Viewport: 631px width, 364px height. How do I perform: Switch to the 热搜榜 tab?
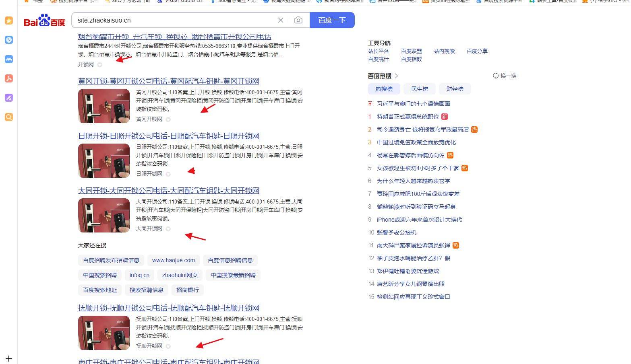[384, 89]
